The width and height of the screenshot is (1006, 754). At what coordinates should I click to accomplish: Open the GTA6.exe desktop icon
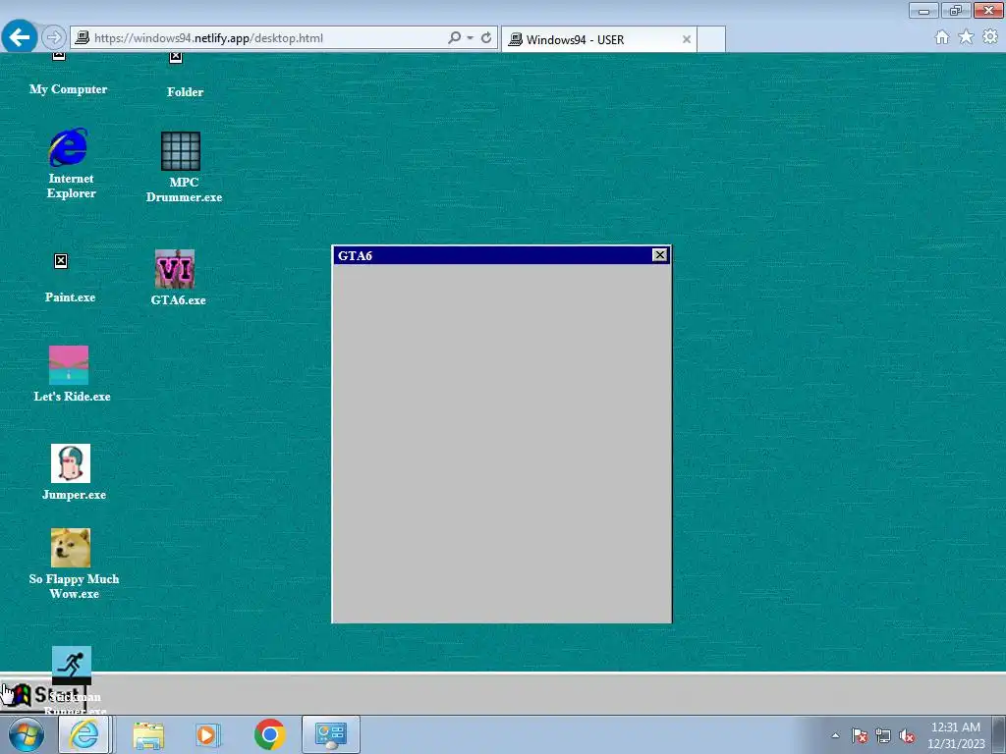tap(175, 269)
